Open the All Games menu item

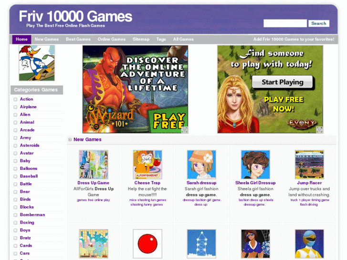[183, 40]
